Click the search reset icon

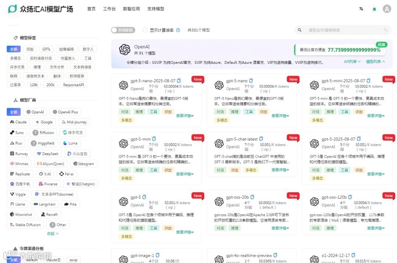pos(385,30)
